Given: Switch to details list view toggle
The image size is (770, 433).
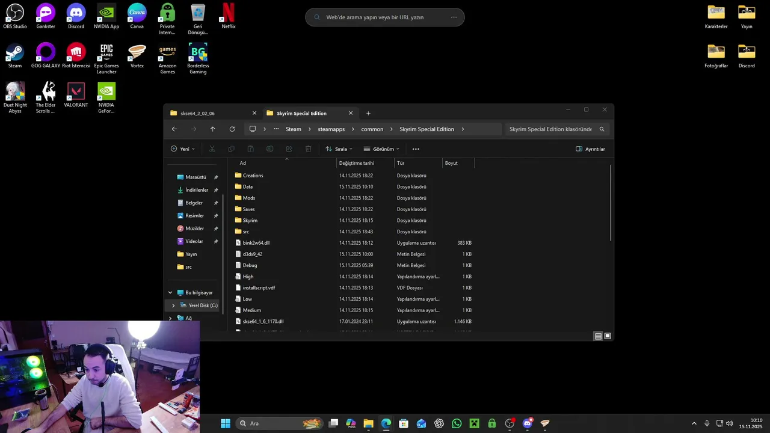Looking at the screenshot, I should point(598,336).
